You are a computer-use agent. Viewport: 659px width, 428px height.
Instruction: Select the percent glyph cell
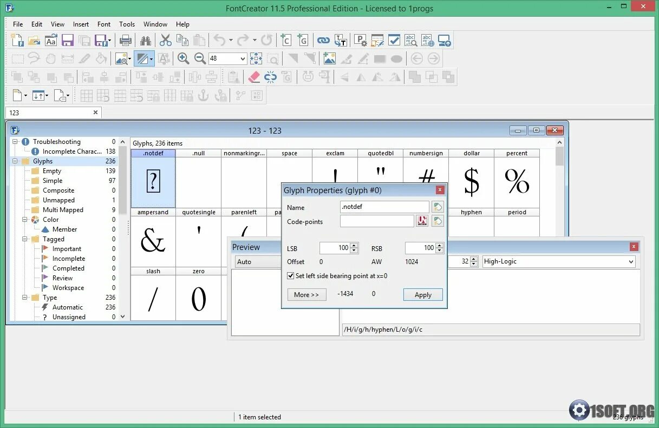tap(517, 179)
